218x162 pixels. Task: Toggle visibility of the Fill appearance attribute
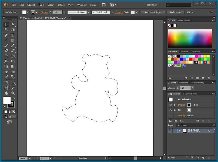[170, 110]
